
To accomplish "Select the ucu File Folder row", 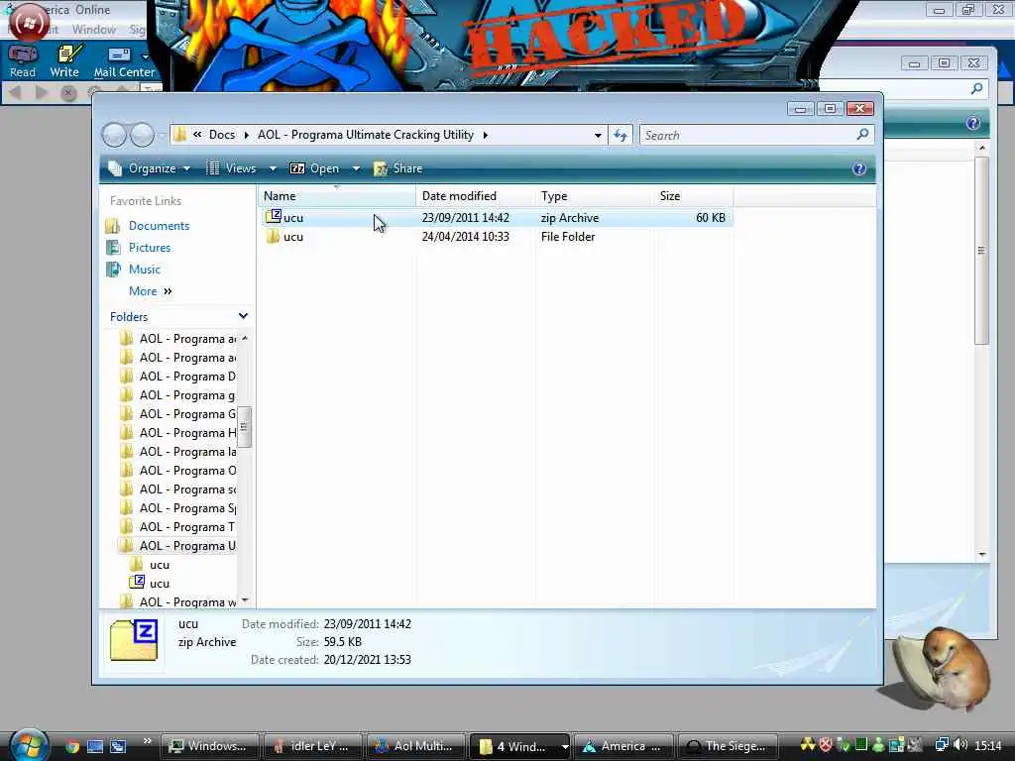I will click(496, 237).
